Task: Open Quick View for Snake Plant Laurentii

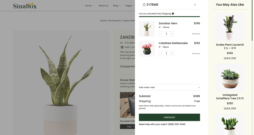Action: click(x=230, y=58)
